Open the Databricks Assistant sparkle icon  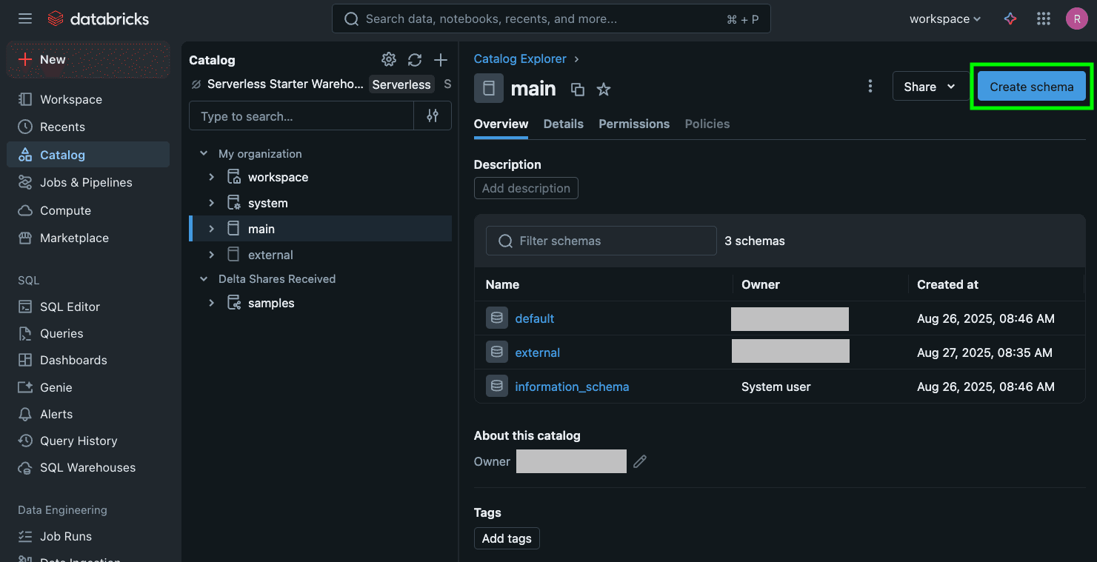pos(1010,19)
